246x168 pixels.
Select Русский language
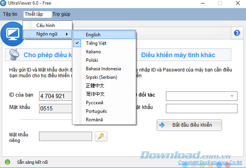click(104, 103)
